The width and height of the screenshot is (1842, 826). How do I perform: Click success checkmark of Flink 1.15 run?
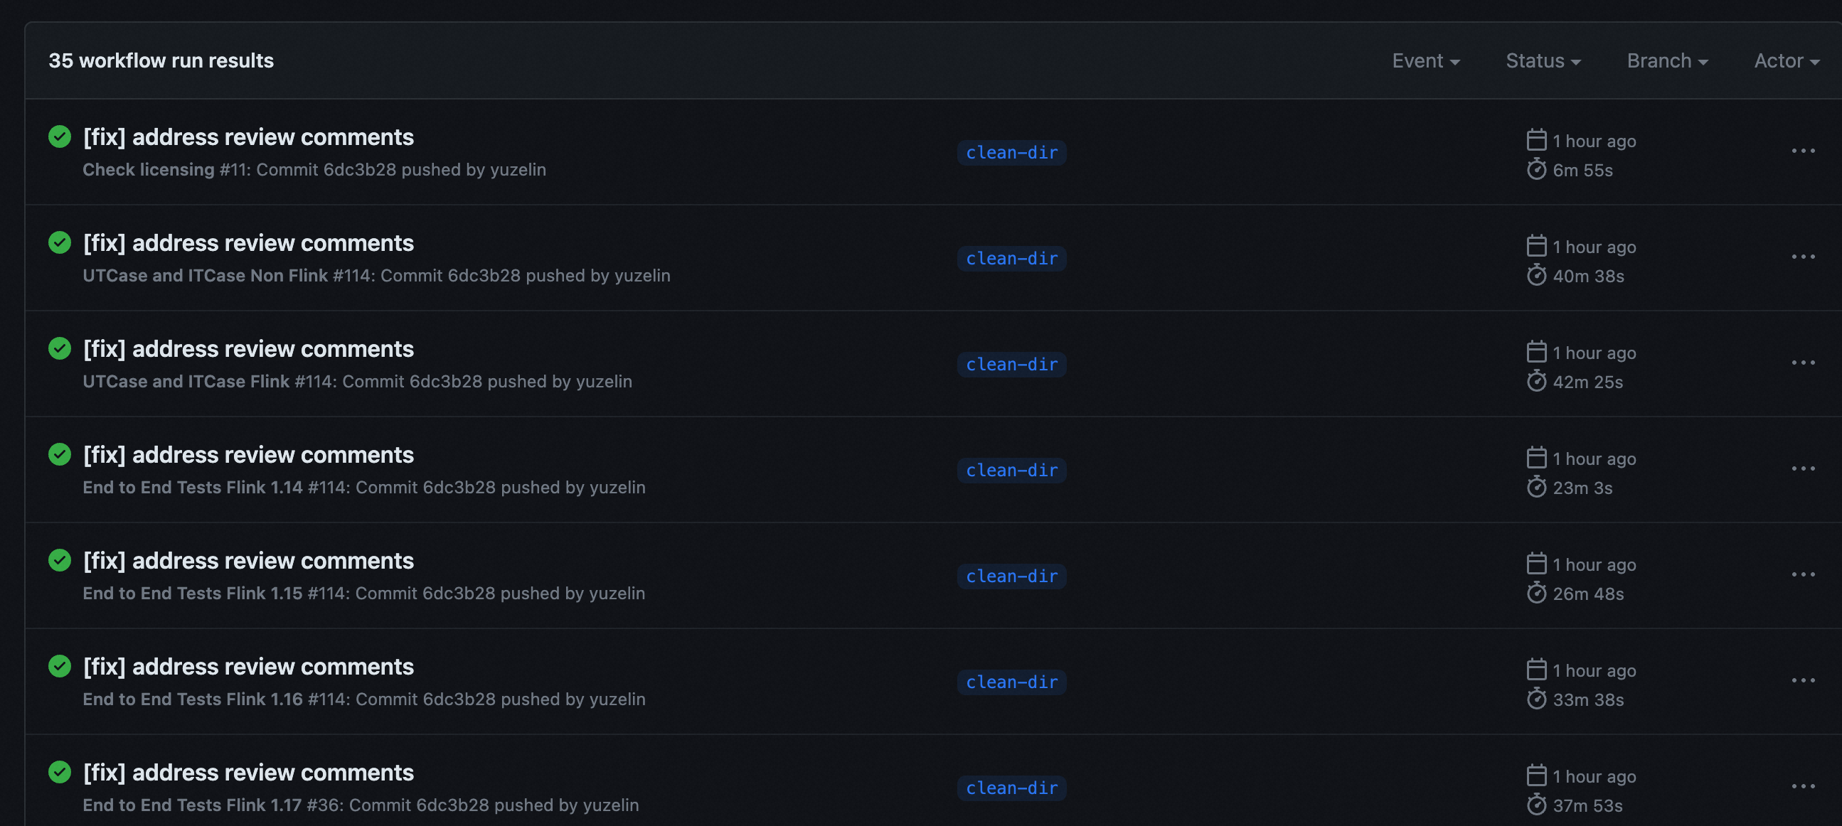[x=59, y=560]
